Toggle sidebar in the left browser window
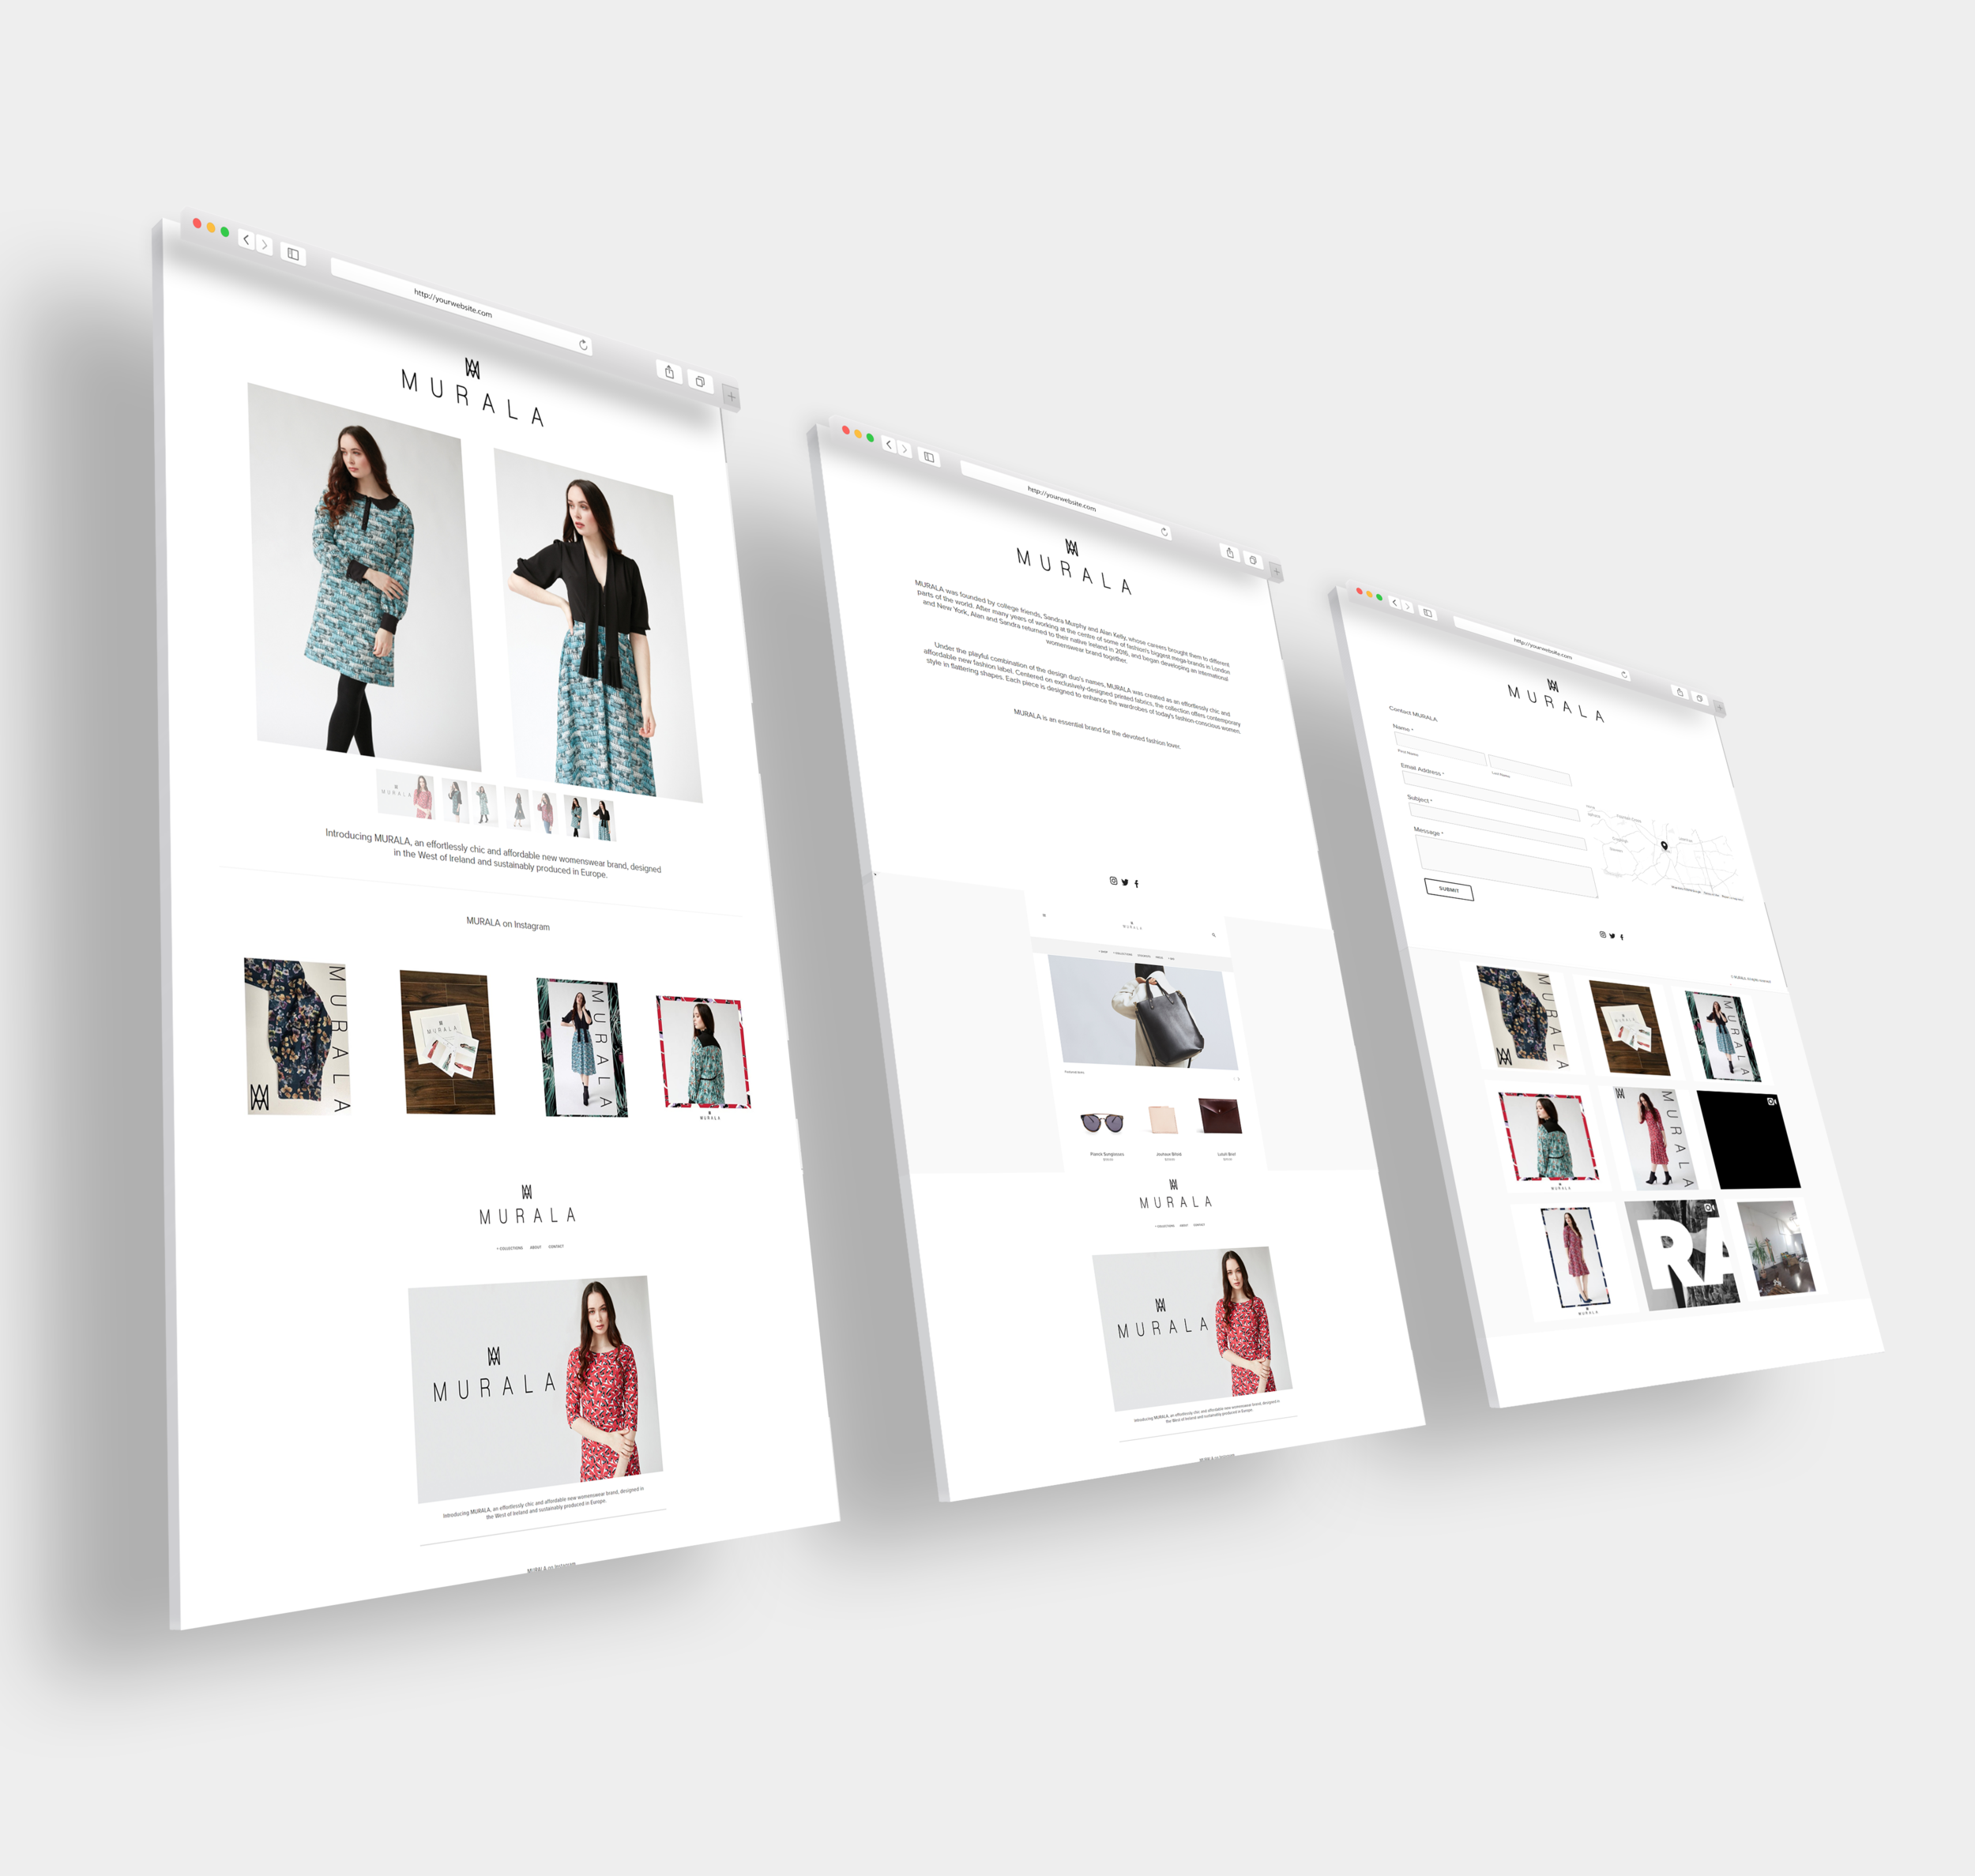 pos(293,254)
